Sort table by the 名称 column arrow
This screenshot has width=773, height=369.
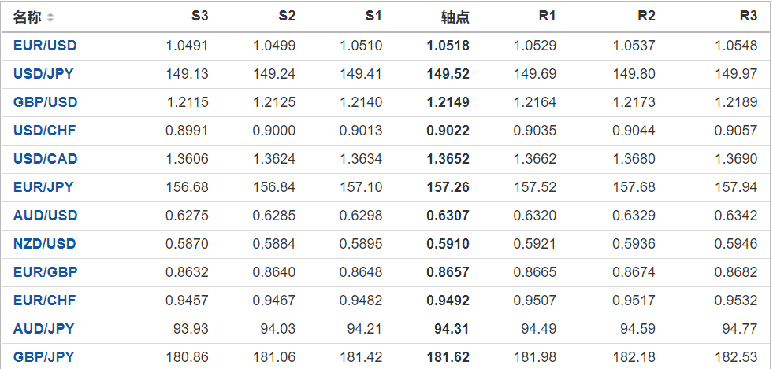(x=51, y=17)
